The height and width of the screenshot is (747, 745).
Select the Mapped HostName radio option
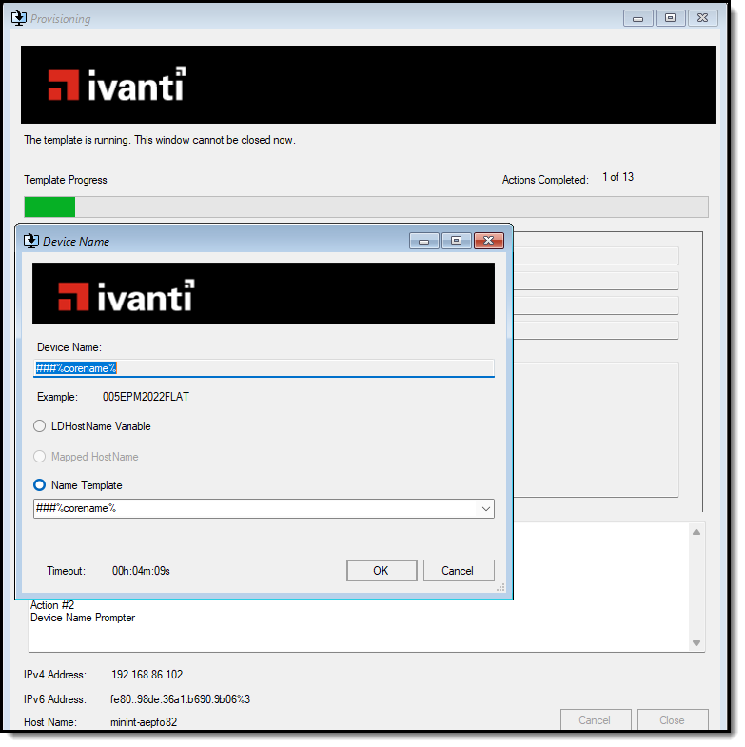40,457
